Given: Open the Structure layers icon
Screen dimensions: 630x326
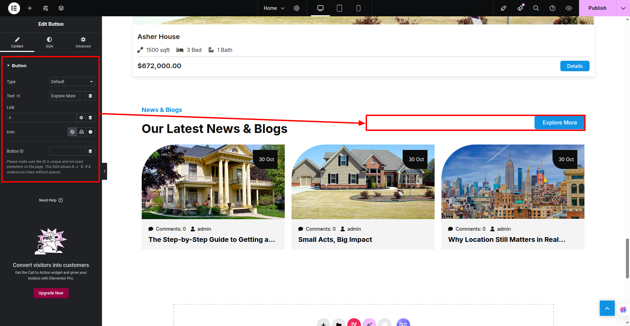Looking at the screenshot, I should click(x=61, y=8).
